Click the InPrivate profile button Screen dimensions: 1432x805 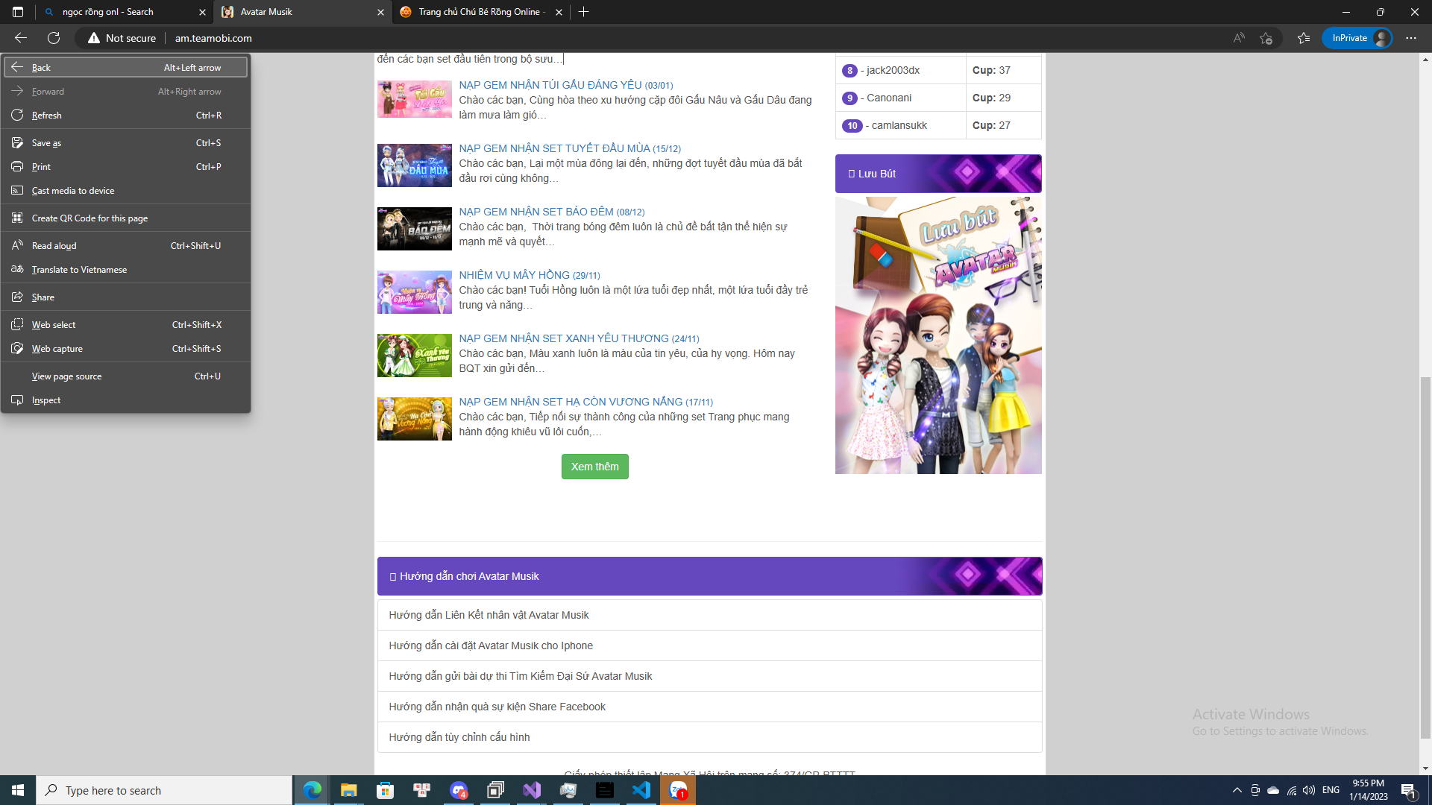[1357, 38]
